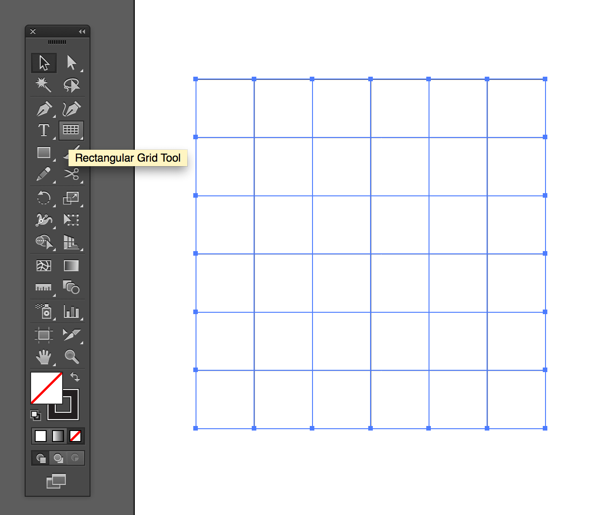Select the Selection tool (black arrow)
This screenshot has height=515, width=604.
pos(44,63)
